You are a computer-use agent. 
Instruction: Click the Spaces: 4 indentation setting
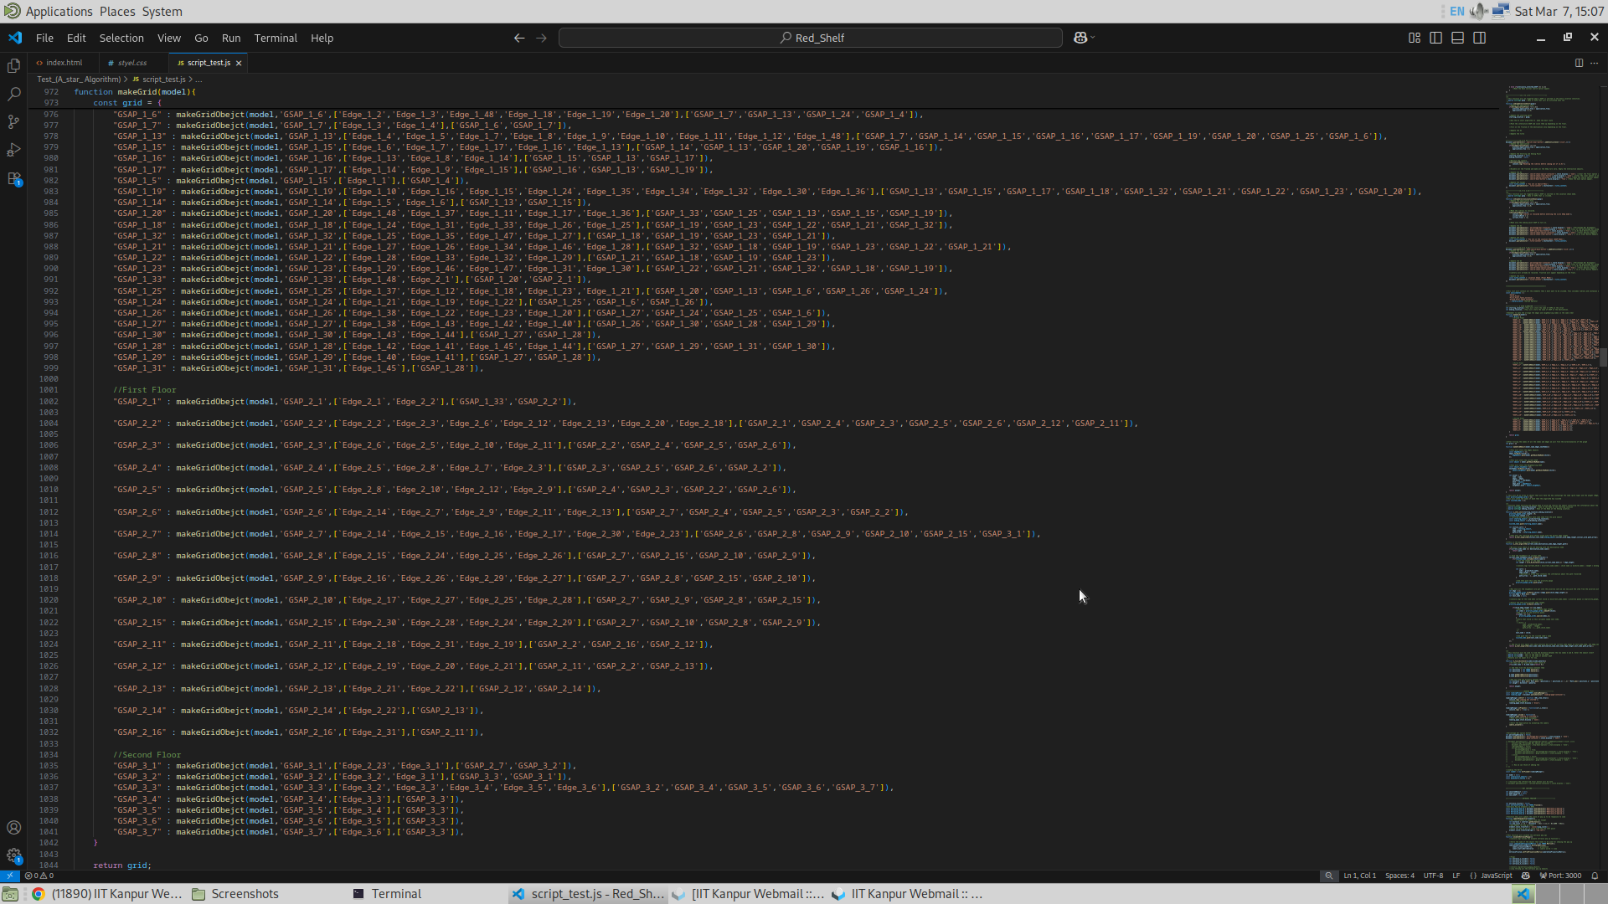tap(1399, 876)
